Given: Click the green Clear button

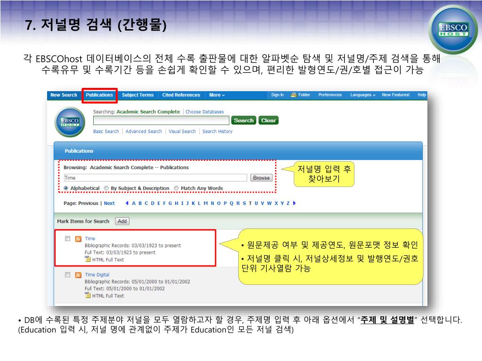Looking at the screenshot, I should (x=268, y=120).
